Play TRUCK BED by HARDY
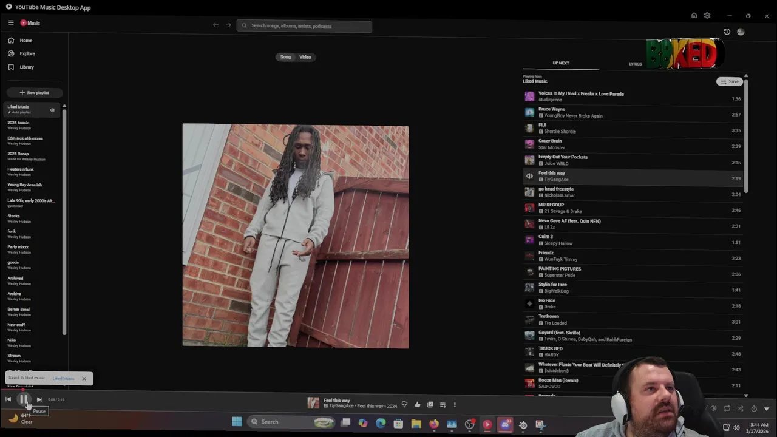 (x=633, y=351)
